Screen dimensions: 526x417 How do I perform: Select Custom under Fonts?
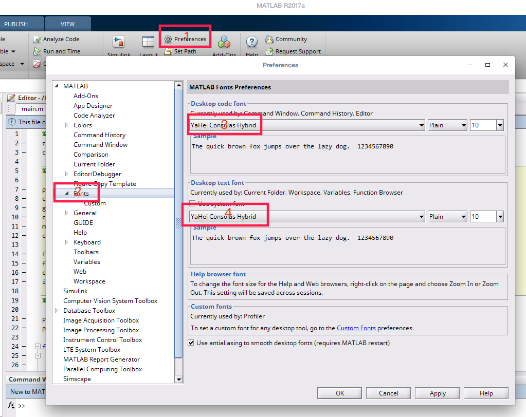(x=95, y=203)
